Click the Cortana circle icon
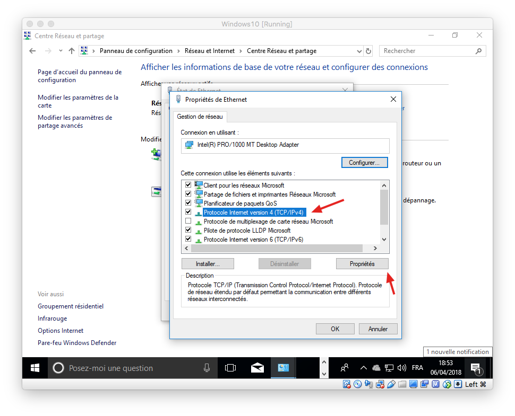The height and width of the screenshot is (416, 515). (58, 368)
